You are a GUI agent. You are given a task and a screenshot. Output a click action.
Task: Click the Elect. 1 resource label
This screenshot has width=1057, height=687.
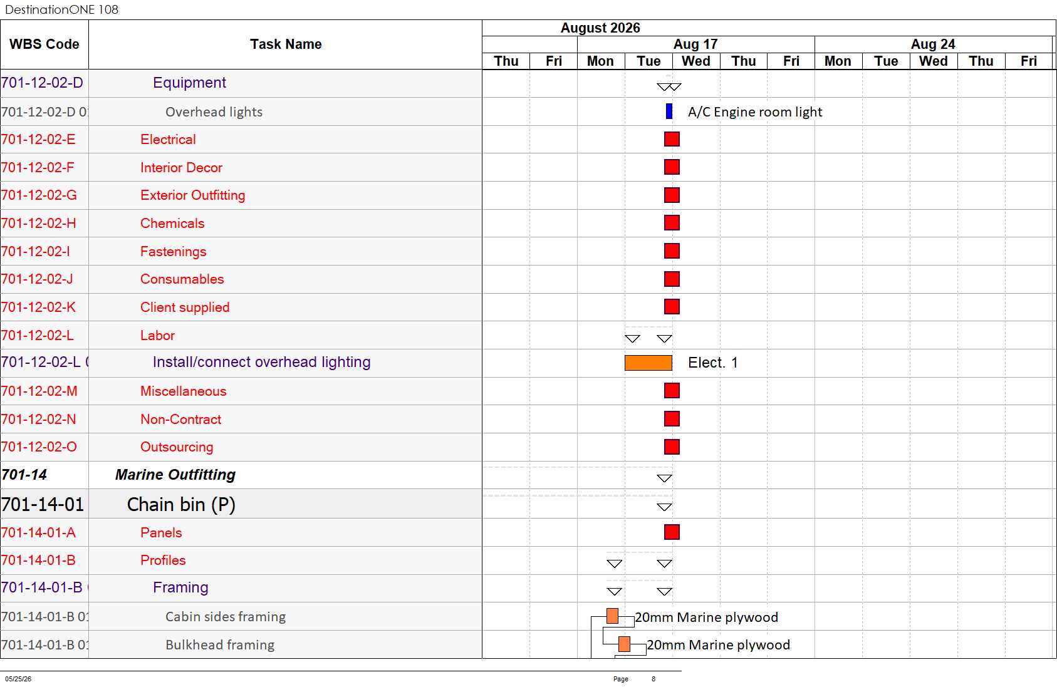713,363
